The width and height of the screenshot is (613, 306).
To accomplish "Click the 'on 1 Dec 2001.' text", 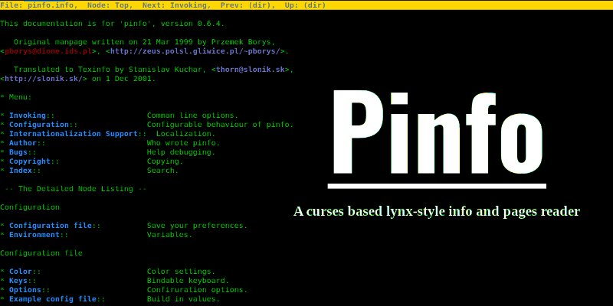I will click(x=123, y=79).
